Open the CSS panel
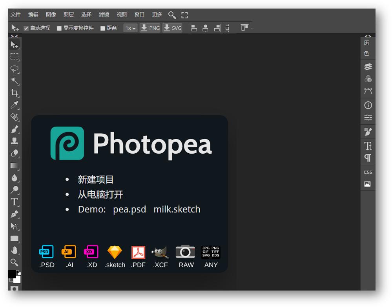 (368, 172)
